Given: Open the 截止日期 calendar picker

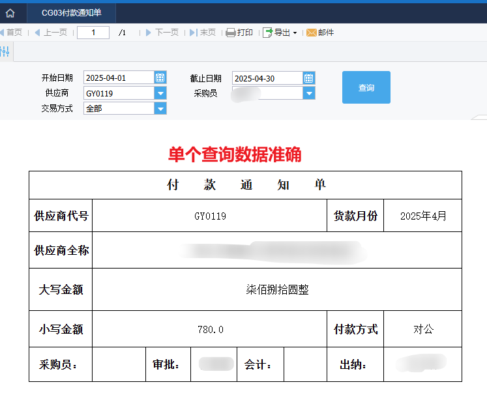Looking at the screenshot, I should click(x=309, y=78).
